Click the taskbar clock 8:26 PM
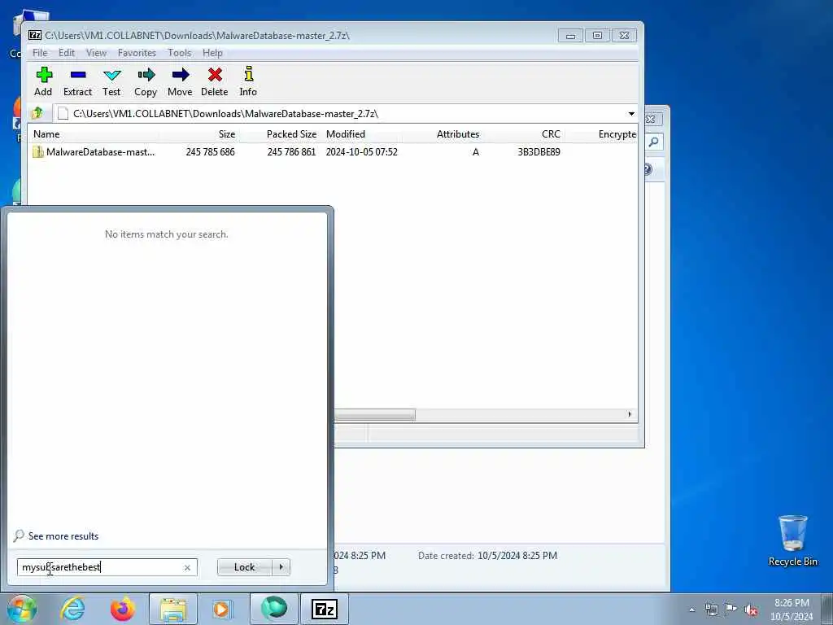 [x=792, y=603]
